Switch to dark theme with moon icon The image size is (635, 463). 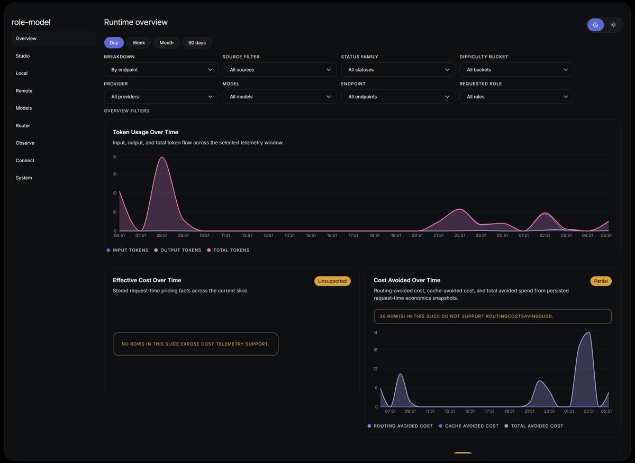595,25
